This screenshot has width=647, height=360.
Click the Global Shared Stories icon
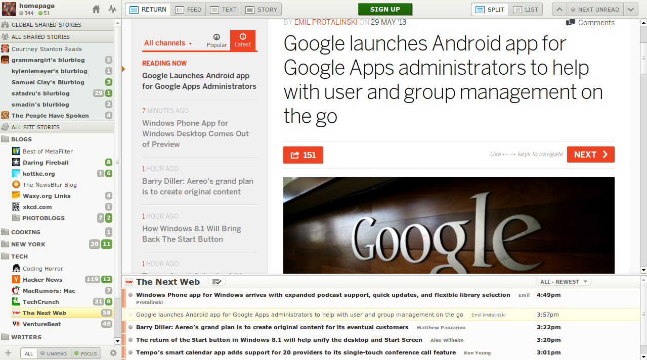(6, 25)
